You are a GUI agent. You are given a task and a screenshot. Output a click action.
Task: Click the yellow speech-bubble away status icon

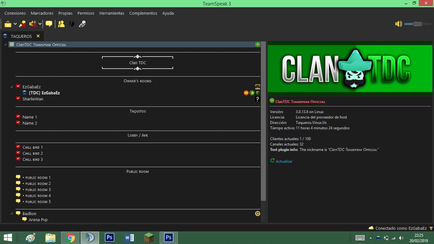pos(49,24)
